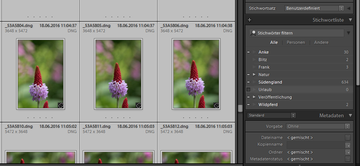Click the magnifier icon in keyword filter
Screen dimensions: 360x166
point(253,33)
